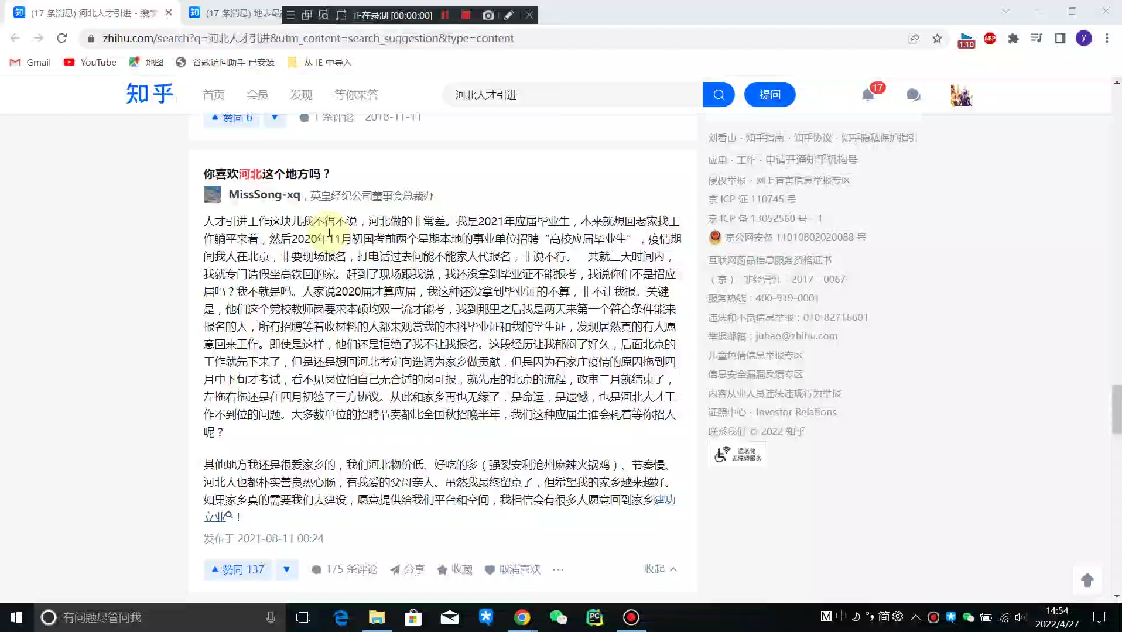Pause the screen recording
The image size is (1122, 632).
point(446,15)
